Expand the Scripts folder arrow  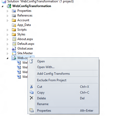(8, 30)
